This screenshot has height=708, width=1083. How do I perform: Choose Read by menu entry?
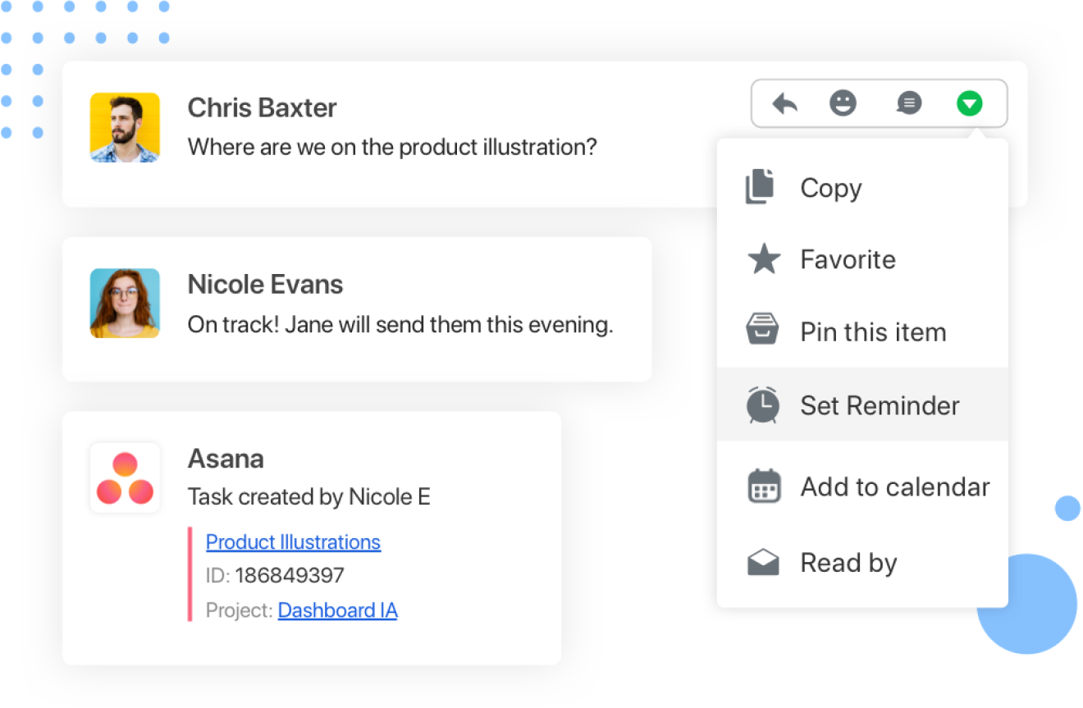[848, 563]
